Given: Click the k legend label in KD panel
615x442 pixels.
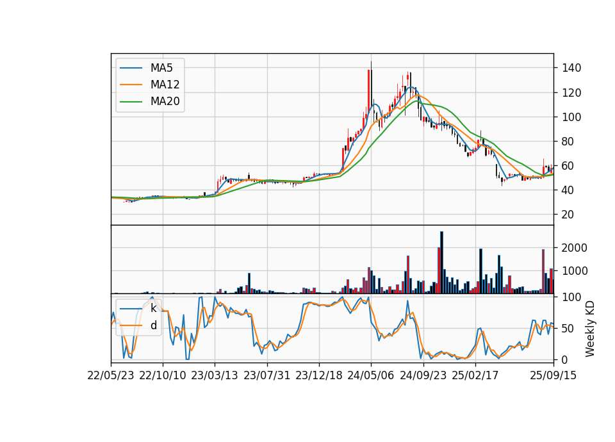Looking at the screenshot, I should pos(153,308).
